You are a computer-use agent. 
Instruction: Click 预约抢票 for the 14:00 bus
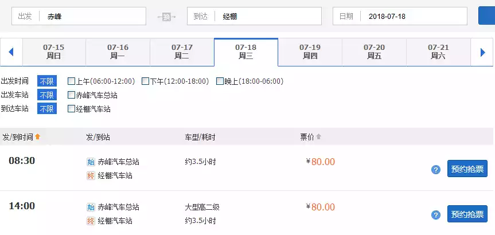pos(467,214)
